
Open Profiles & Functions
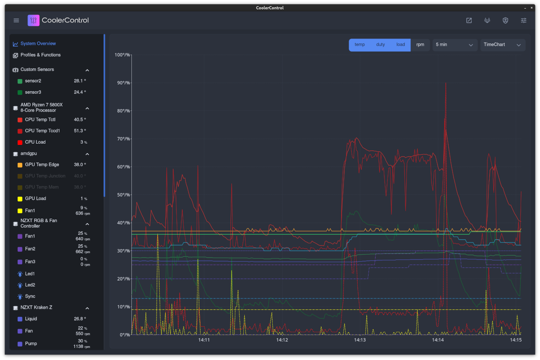pyautogui.click(x=40, y=55)
